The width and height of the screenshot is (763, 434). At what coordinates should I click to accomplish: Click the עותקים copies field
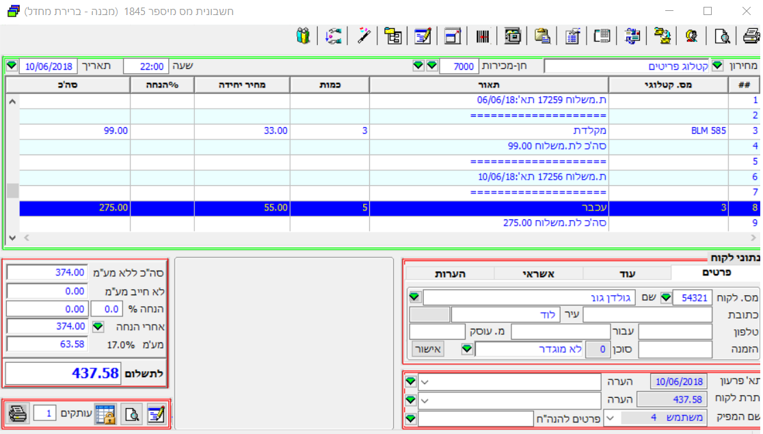click(x=44, y=414)
